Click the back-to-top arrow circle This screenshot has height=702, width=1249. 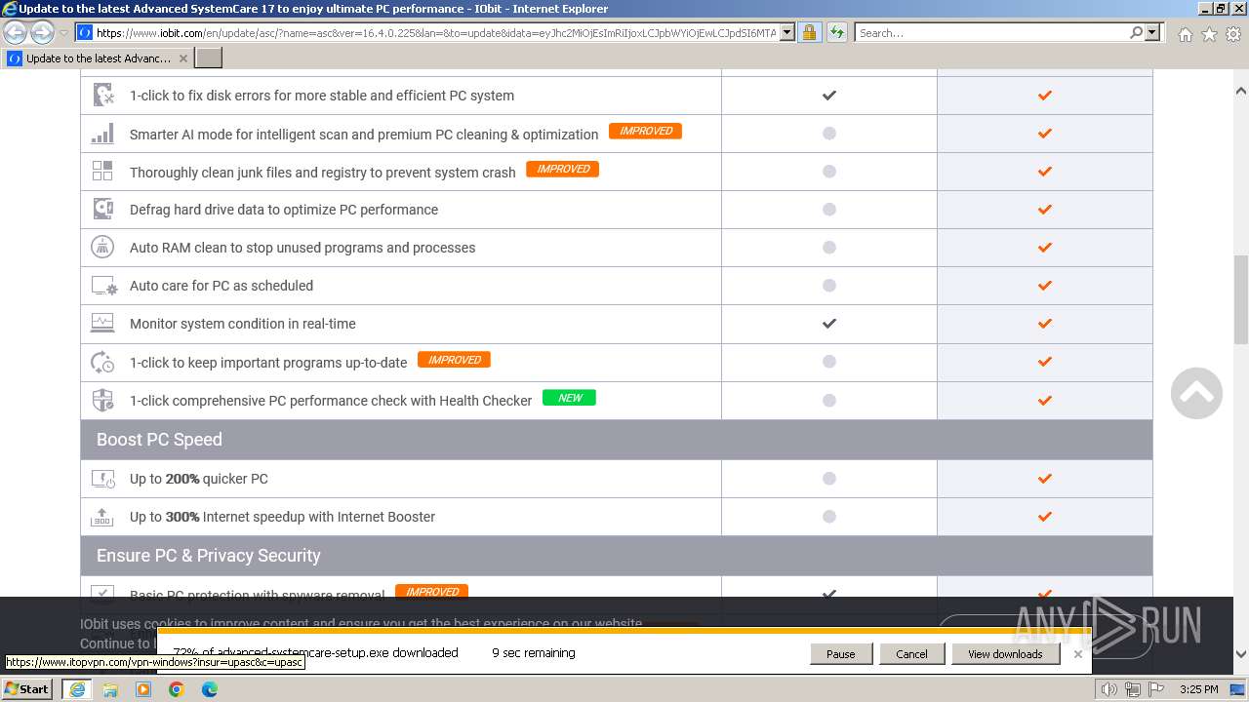point(1196,393)
